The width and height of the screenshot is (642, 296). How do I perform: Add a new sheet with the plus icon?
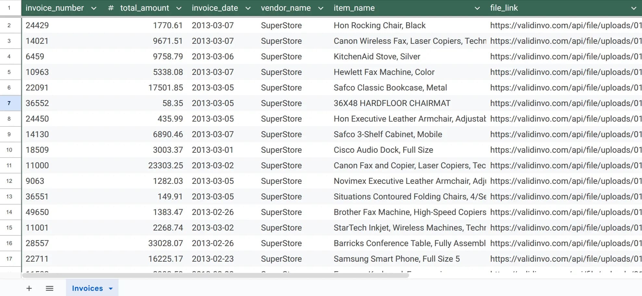click(29, 288)
